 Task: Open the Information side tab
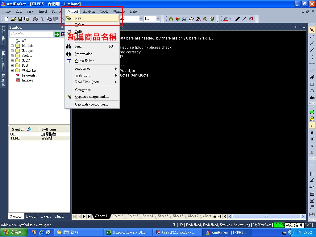click(x=3, y=35)
